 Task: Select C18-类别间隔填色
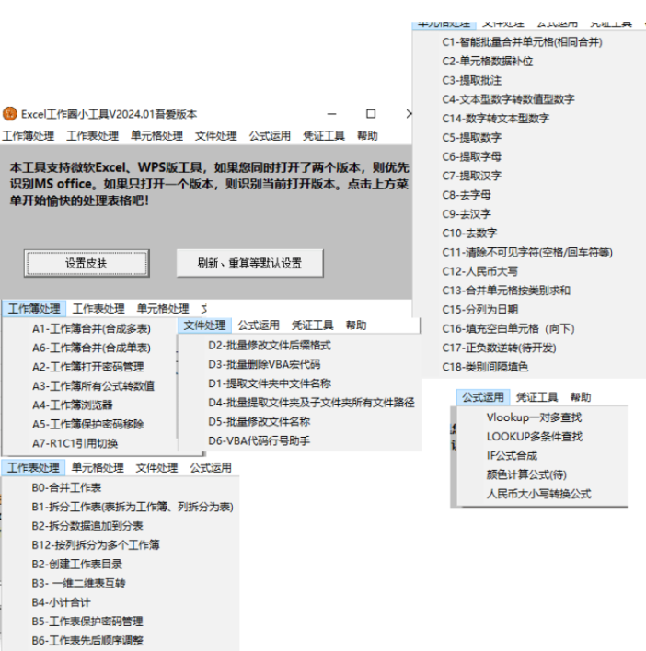[485, 367]
